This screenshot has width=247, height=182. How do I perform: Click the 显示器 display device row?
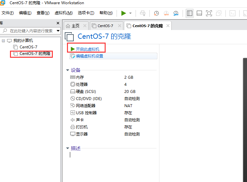pos(113,134)
